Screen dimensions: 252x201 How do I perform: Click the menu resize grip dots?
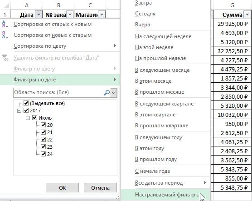[x=117, y=197]
